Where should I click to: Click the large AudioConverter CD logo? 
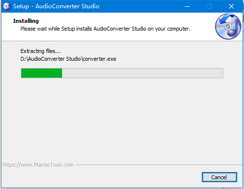(x=228, y=26)
